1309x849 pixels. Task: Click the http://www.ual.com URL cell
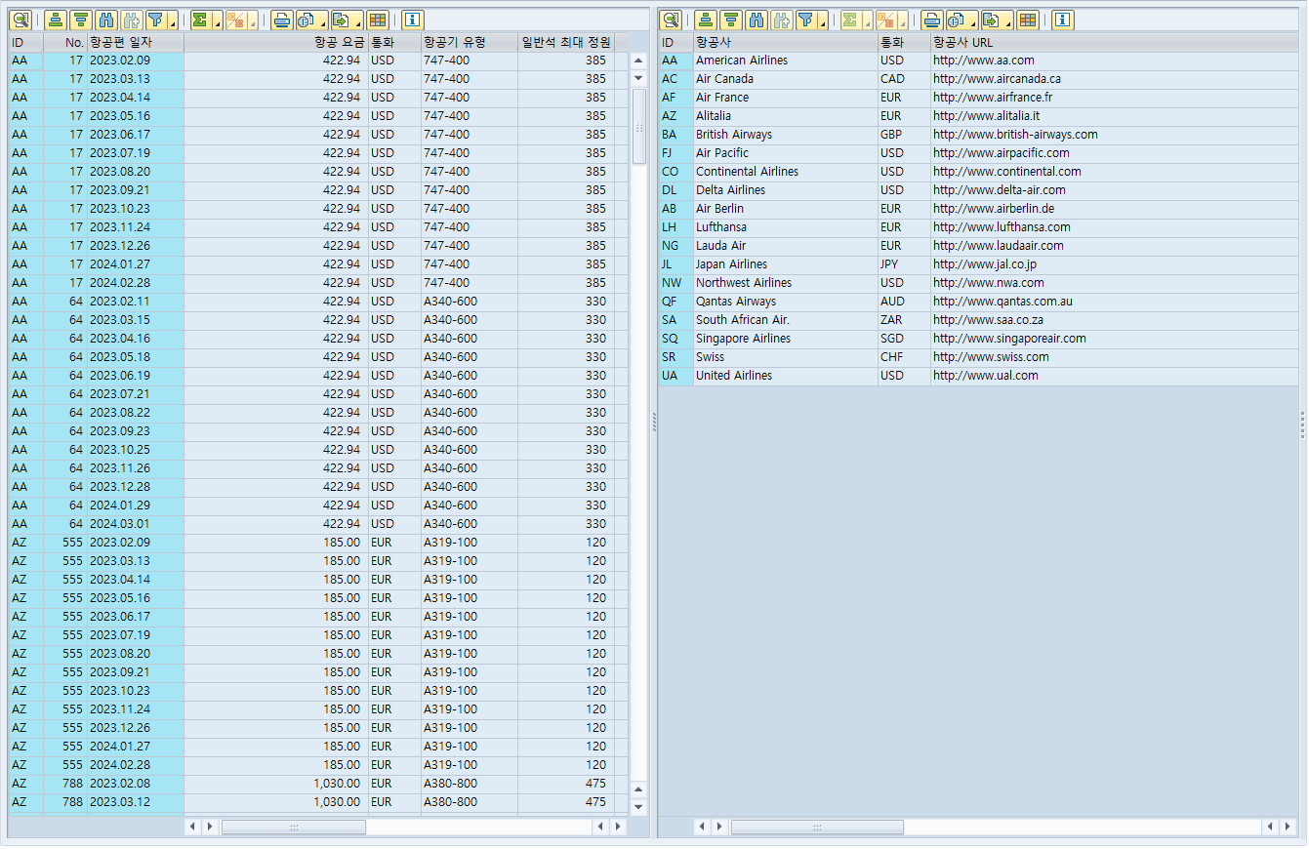click(1114, 376)
